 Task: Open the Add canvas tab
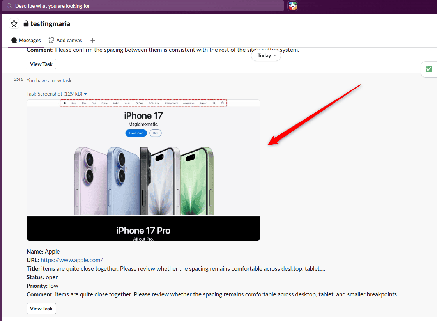tap(65, 41)
